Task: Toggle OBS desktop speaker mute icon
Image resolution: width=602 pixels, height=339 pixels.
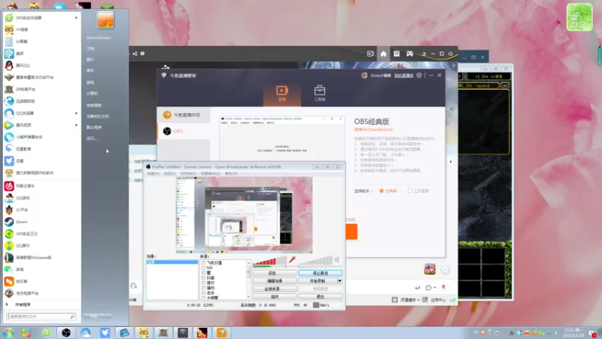Action: coord(336,260)
